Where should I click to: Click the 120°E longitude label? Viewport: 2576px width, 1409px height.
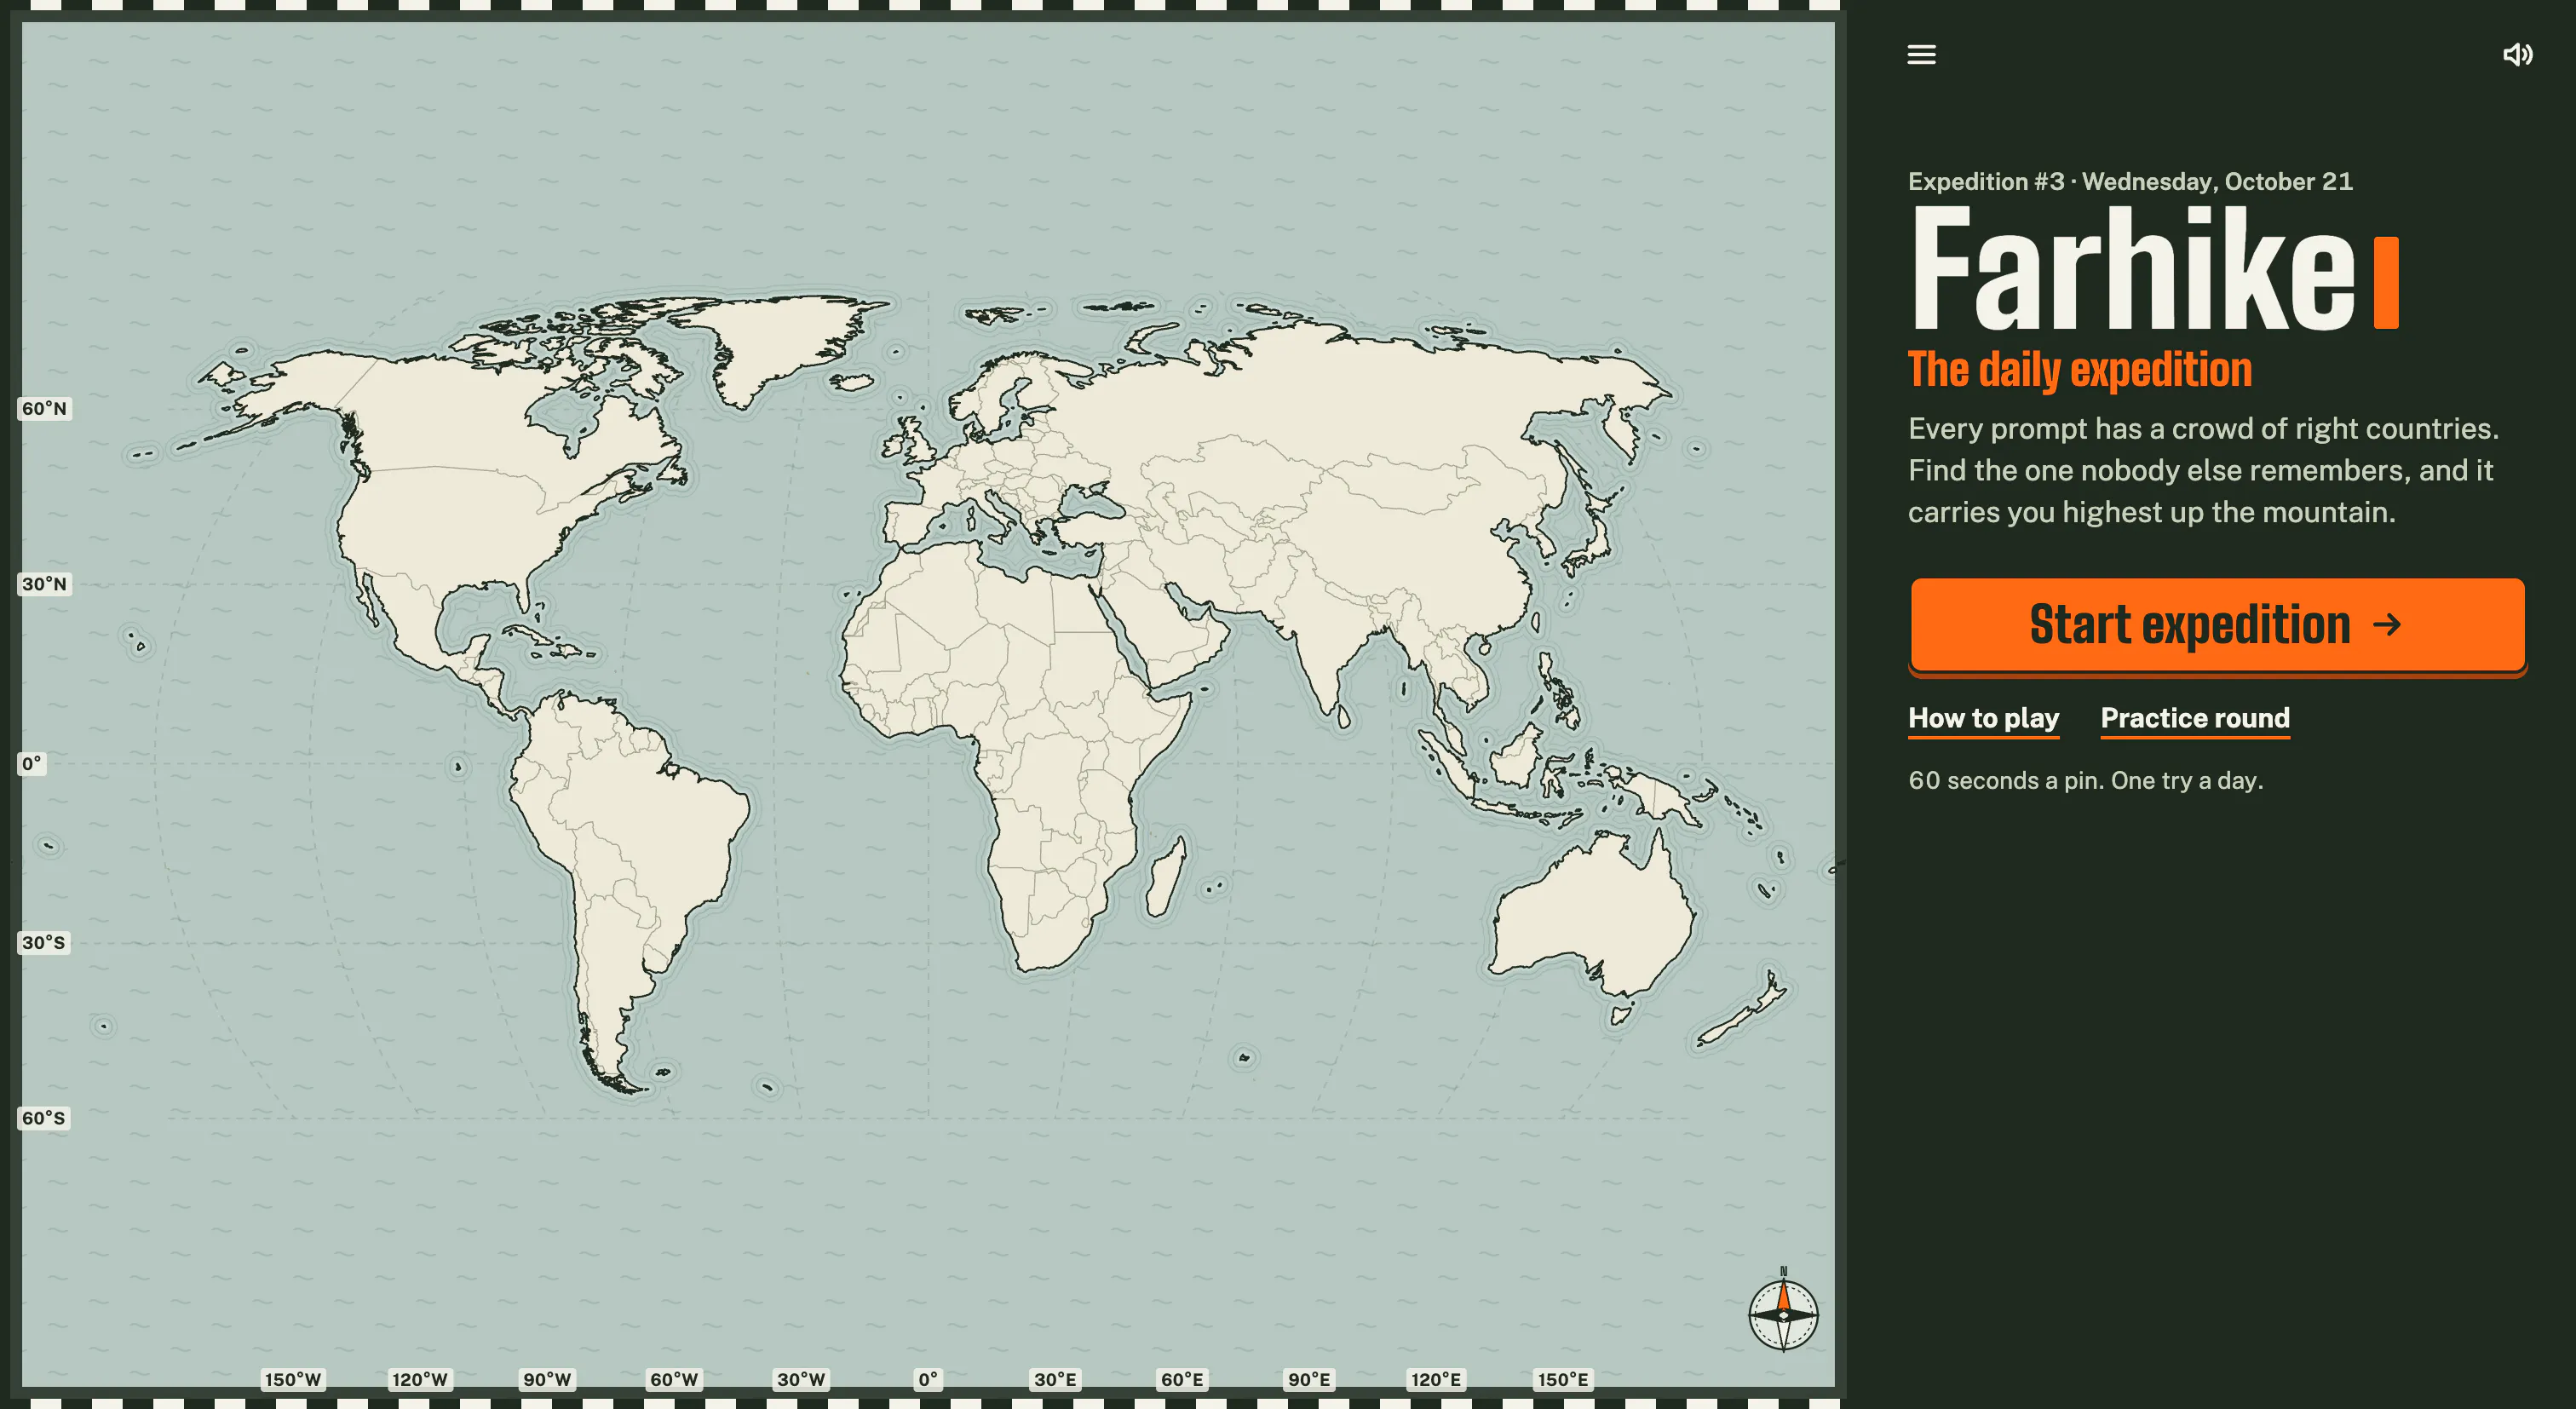pos(1436,1380)
